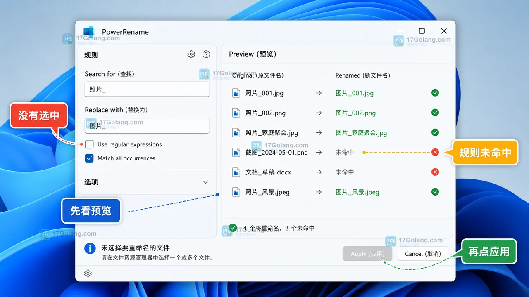Open the settings gear icon below the info message
The height and width of the screenshot is (297, 529).
click(88, 273)
